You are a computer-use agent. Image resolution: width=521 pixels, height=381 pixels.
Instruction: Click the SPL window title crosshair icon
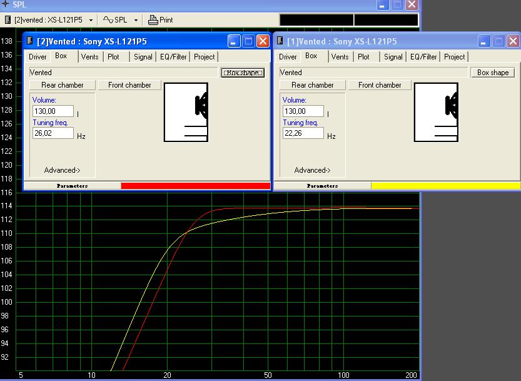point(5,4)
